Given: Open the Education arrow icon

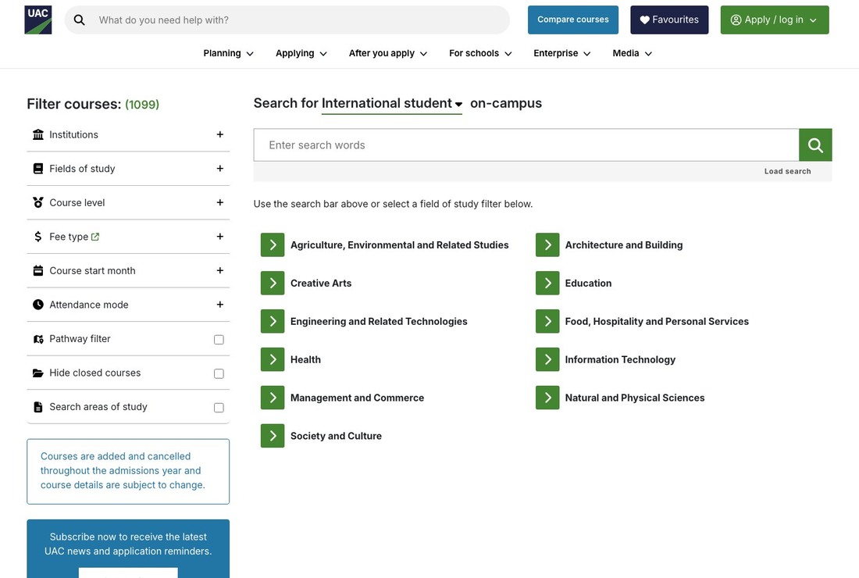Looking at the screenshot, I should pyautogui.click(x=547, y=284).
